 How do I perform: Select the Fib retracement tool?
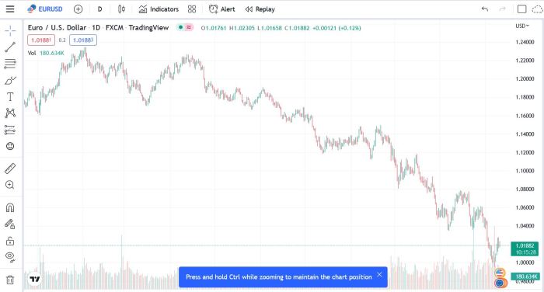click(x=10, y=64)
